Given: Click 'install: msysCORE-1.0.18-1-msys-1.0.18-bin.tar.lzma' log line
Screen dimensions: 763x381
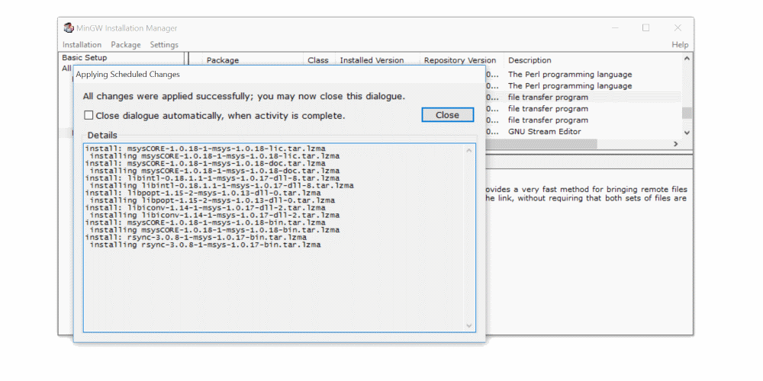Looking at the screenshot, I should coord(204,223).
